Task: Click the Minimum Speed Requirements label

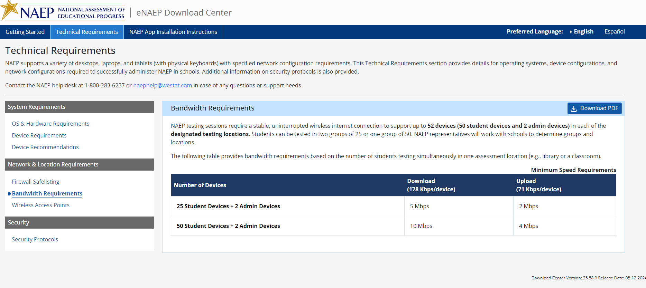Action: tap(574, 170)
